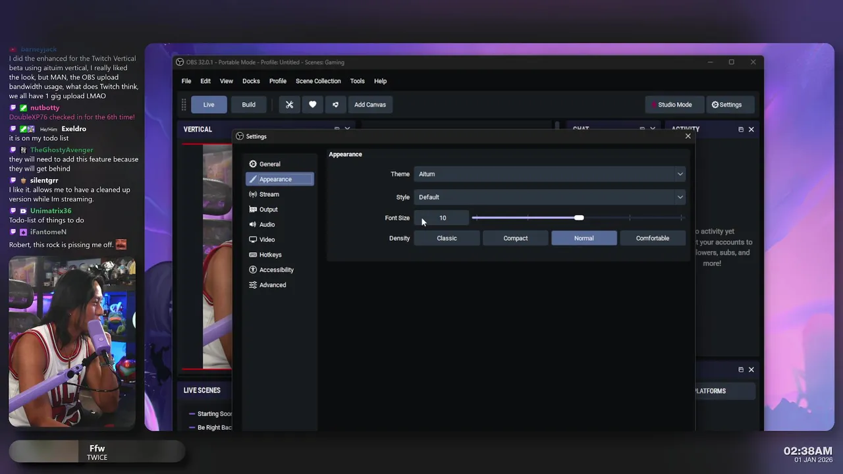The width and height of the screenshot is (843, 474).
Task: Choose Classic density
Action: tap(447, 238)
